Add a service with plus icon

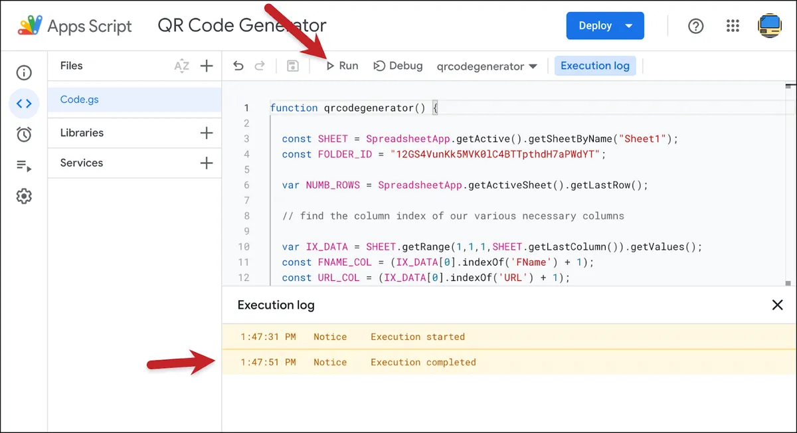click(x=207, y=163)
